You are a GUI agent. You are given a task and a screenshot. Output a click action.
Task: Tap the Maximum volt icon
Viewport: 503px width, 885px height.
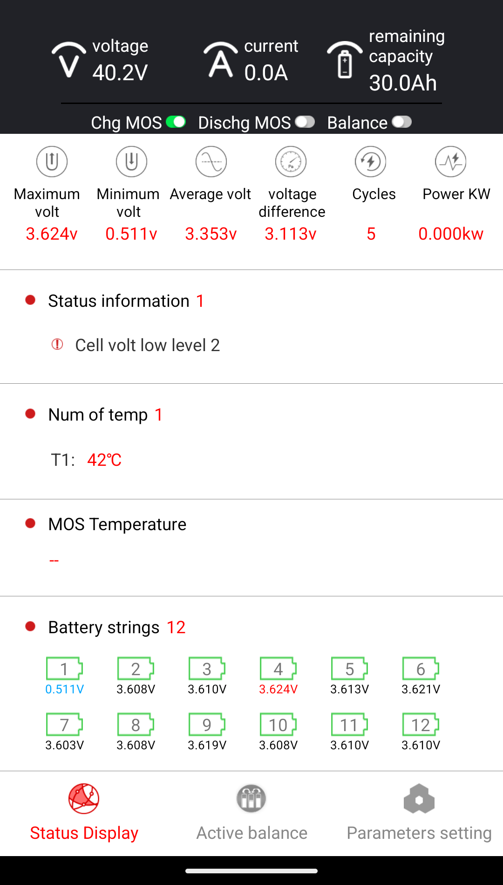tap(52, 162)
